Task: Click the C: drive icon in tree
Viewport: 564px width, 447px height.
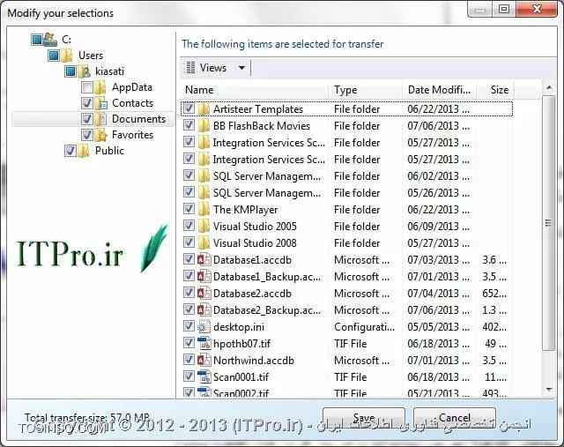Action: 50,39
